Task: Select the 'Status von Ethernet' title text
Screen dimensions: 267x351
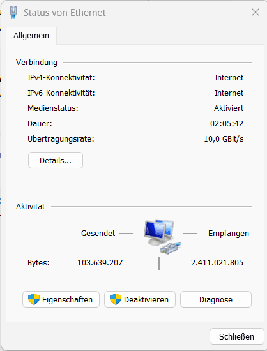Action: pos(65,13)
